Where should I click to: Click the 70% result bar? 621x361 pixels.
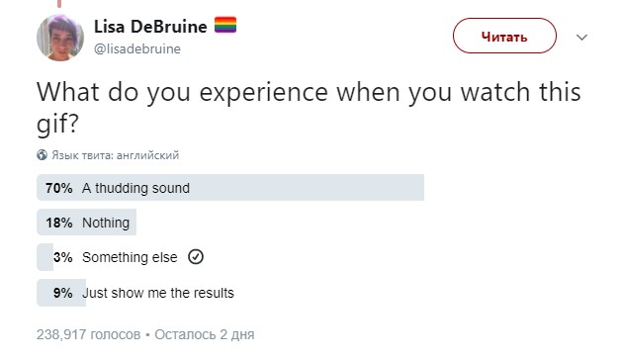pyautogui.click(x=230, y=188)
